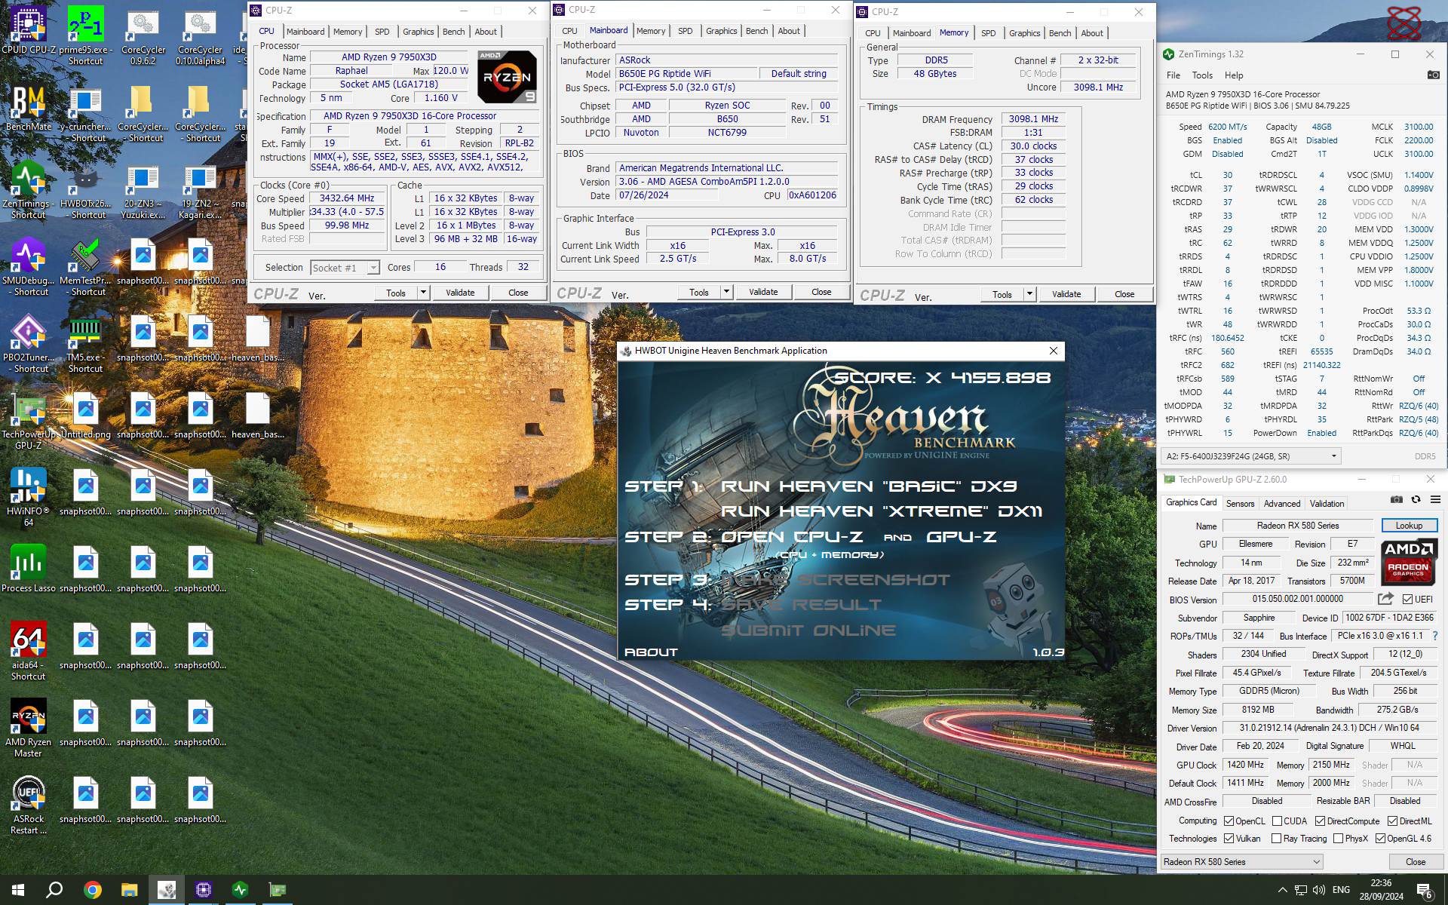
Task: Toggle the UEFI checkbox in GPU-Z
Action: tap(1407, 600)
